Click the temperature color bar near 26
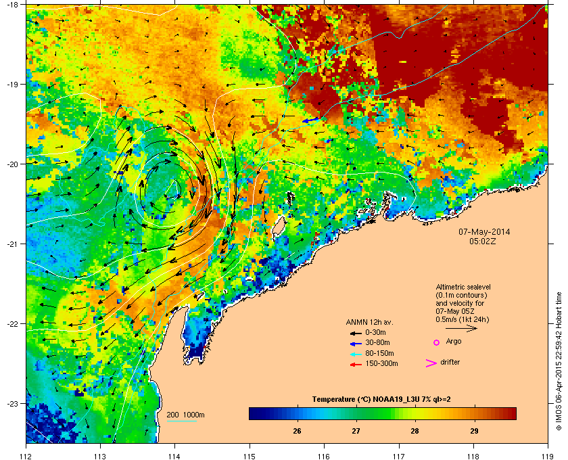The image size is (568, 460). (x=297, y=413)
